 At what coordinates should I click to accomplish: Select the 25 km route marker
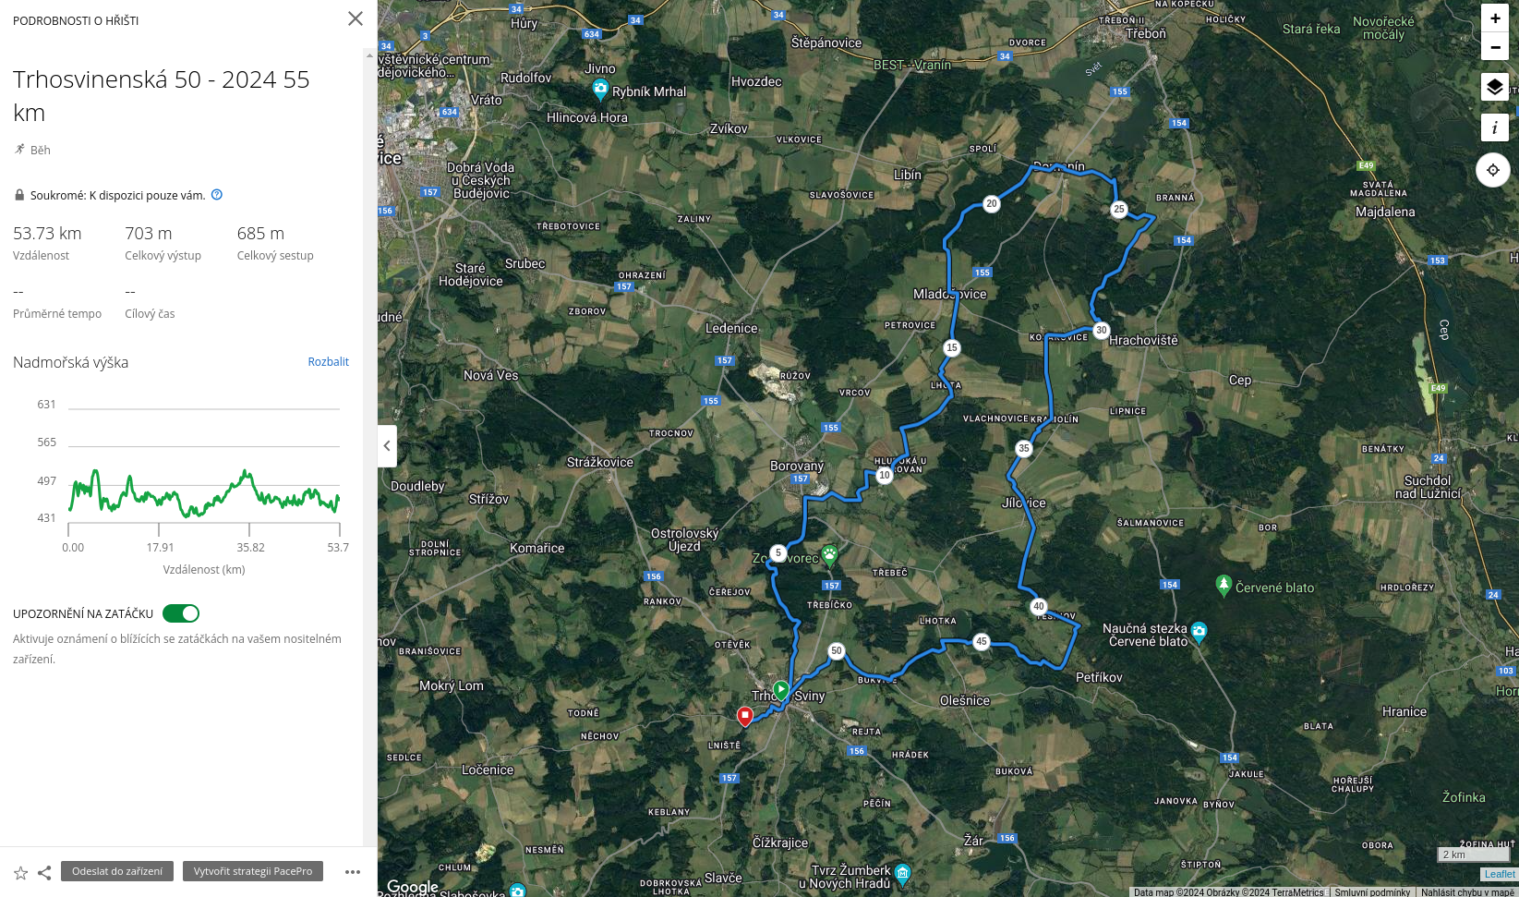tap(1119, 209)
